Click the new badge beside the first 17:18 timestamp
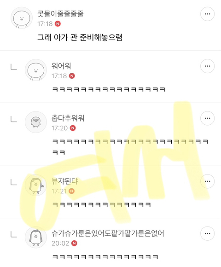The height and width of the screenshot is (267, 221). click(58, 23)
